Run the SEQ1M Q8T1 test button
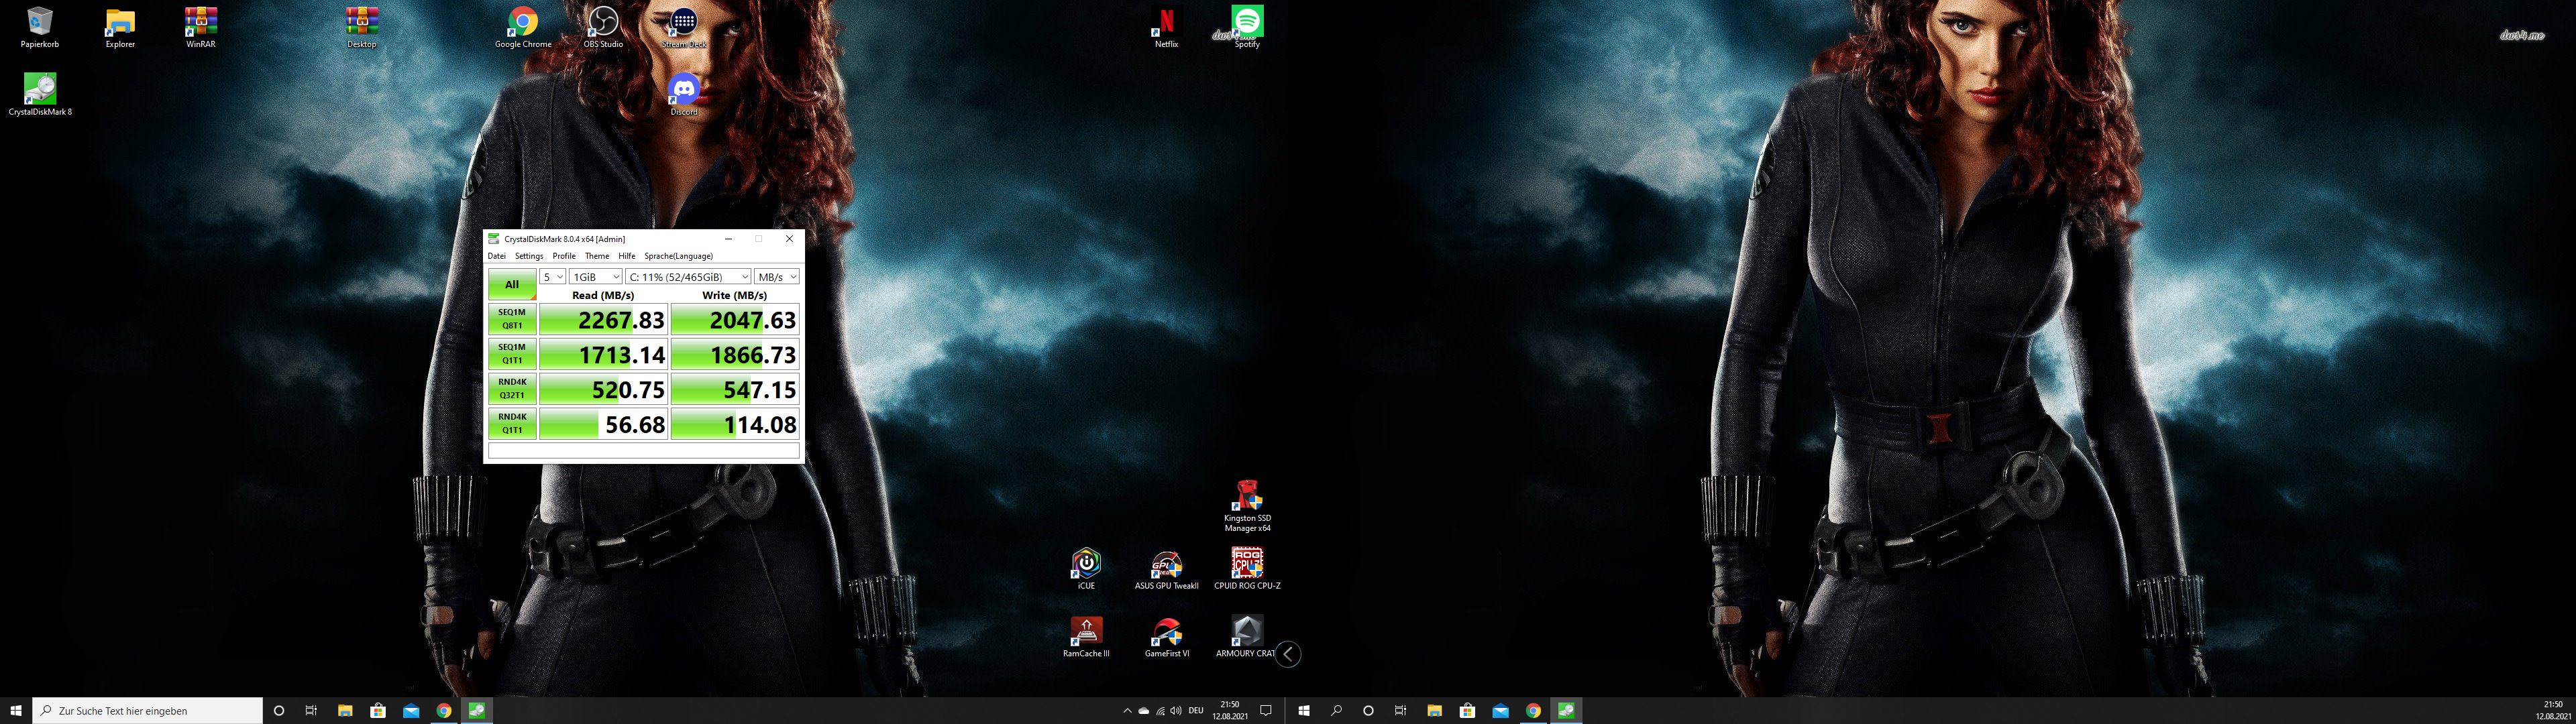Image resolution: width=2576 pixels, height=724 pixels. (512, 319)
